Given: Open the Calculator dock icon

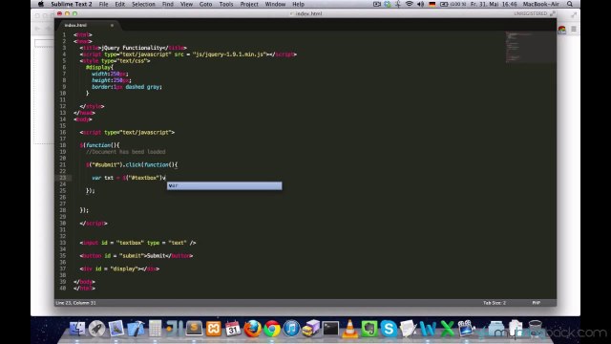Looking at the screenshot, I should (x=155, y=329).
